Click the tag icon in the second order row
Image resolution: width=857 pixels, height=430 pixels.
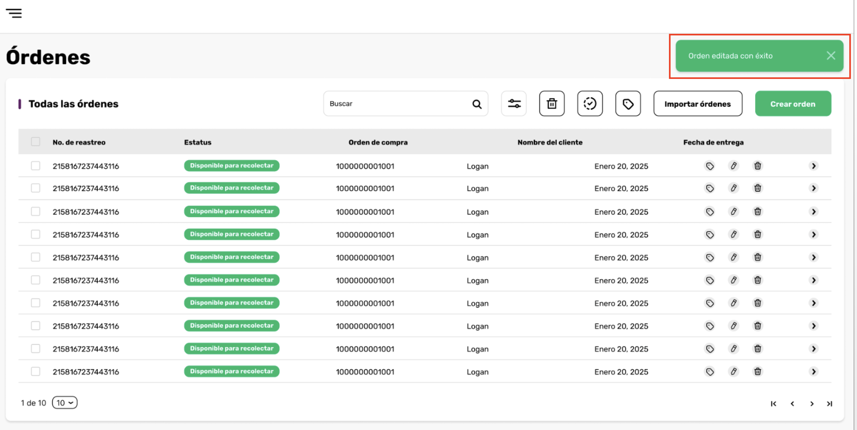coord(710,188)
